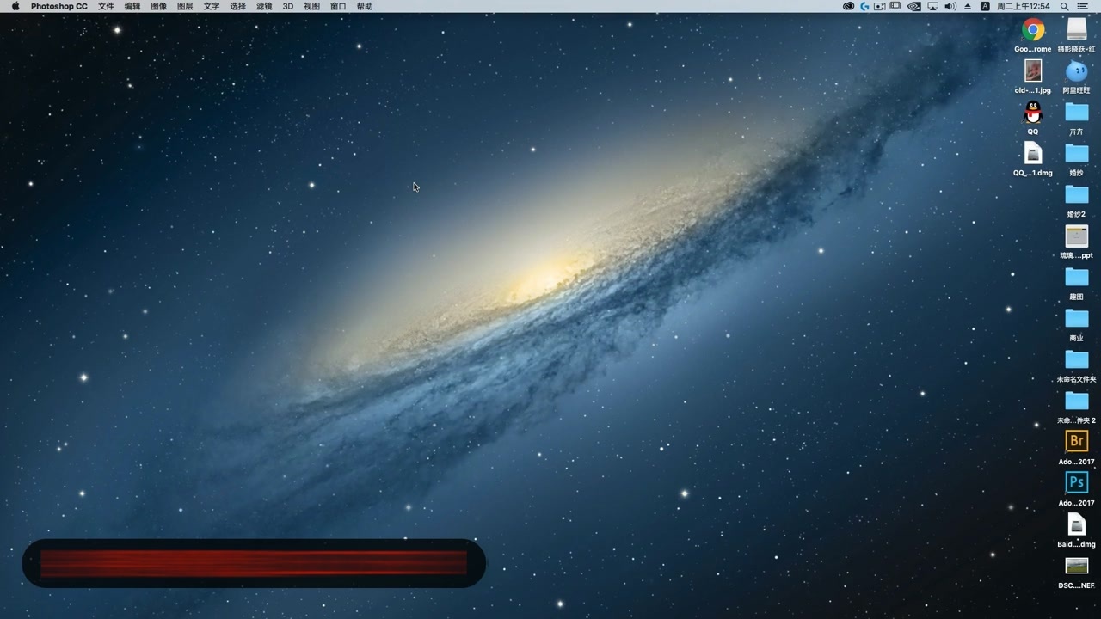Open the AirPlay display menu

click(x=932, y=6)
